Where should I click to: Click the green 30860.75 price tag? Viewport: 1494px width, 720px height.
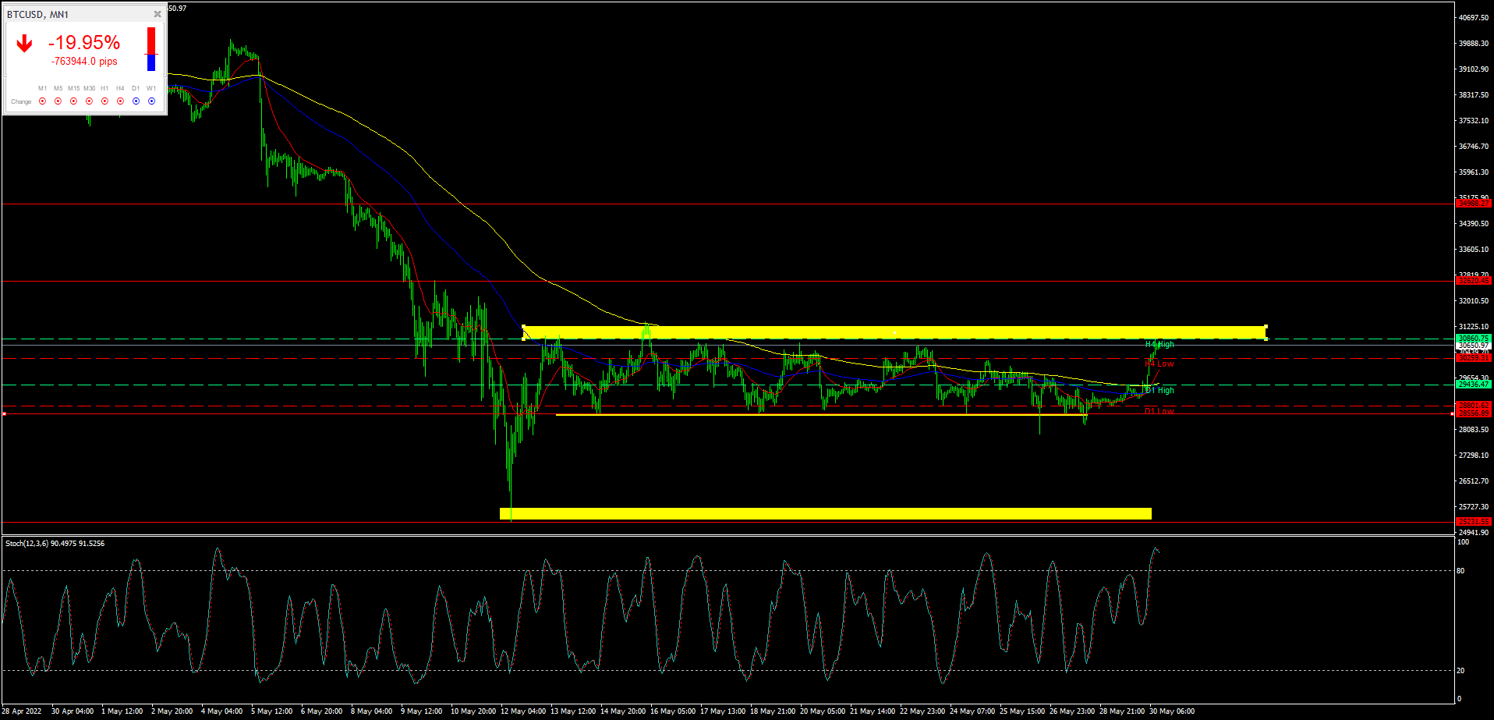click(x=1474, y=339)
